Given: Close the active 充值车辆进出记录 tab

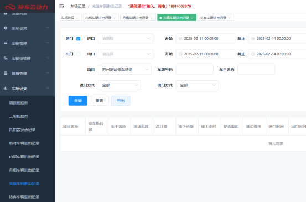Looking at the screenshot, I should 192,18.
